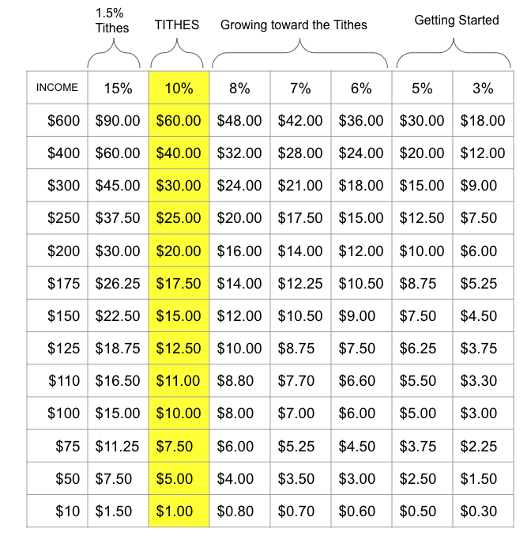Select the 15% column header

pos(118,88)
